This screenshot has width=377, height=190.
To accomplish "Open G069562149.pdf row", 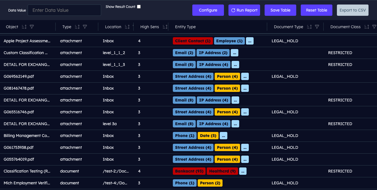I will tap(19, 76).
